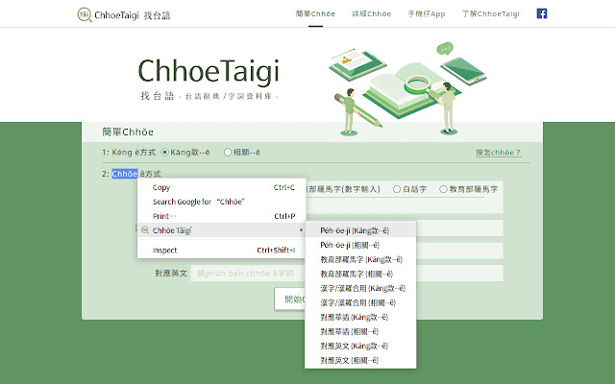Select 對應英文 (Kāng款--ê) submenu item
Viewport: 615px width, 384px height.
click(x=360, y=346)
